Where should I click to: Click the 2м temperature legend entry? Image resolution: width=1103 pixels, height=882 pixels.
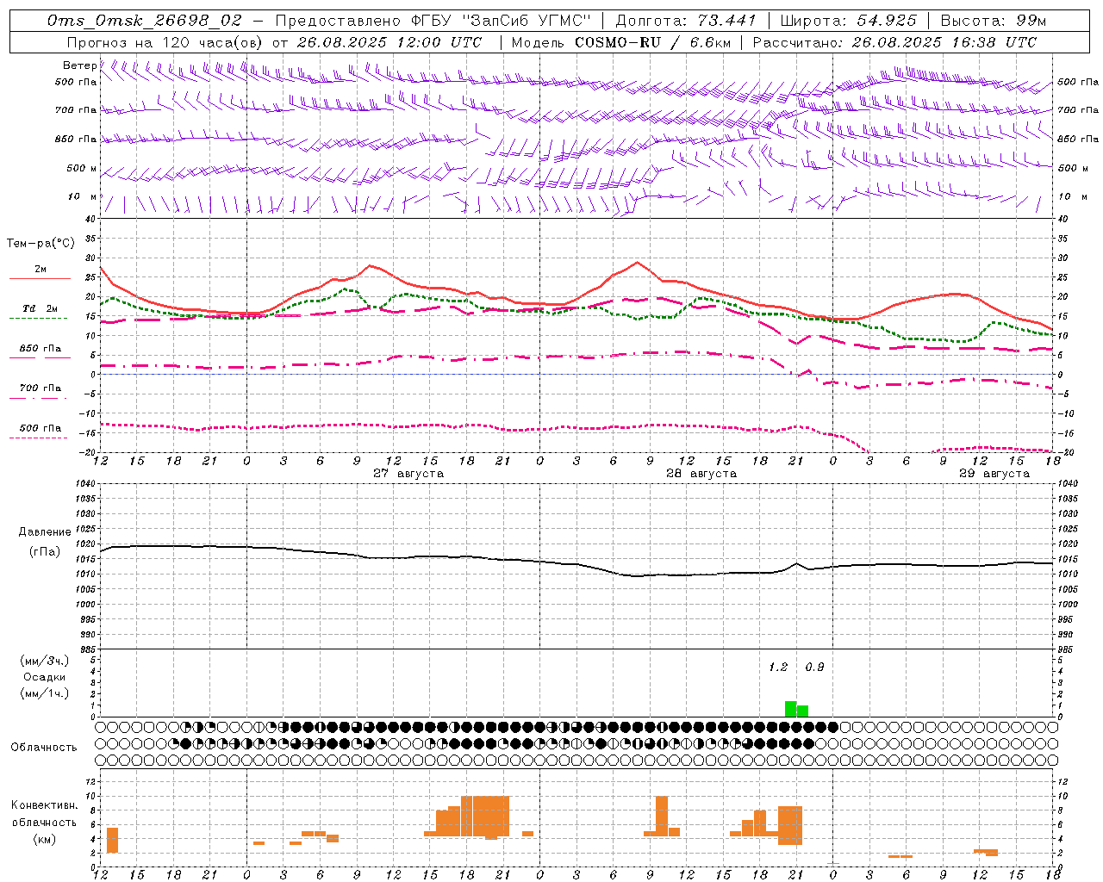41,270
